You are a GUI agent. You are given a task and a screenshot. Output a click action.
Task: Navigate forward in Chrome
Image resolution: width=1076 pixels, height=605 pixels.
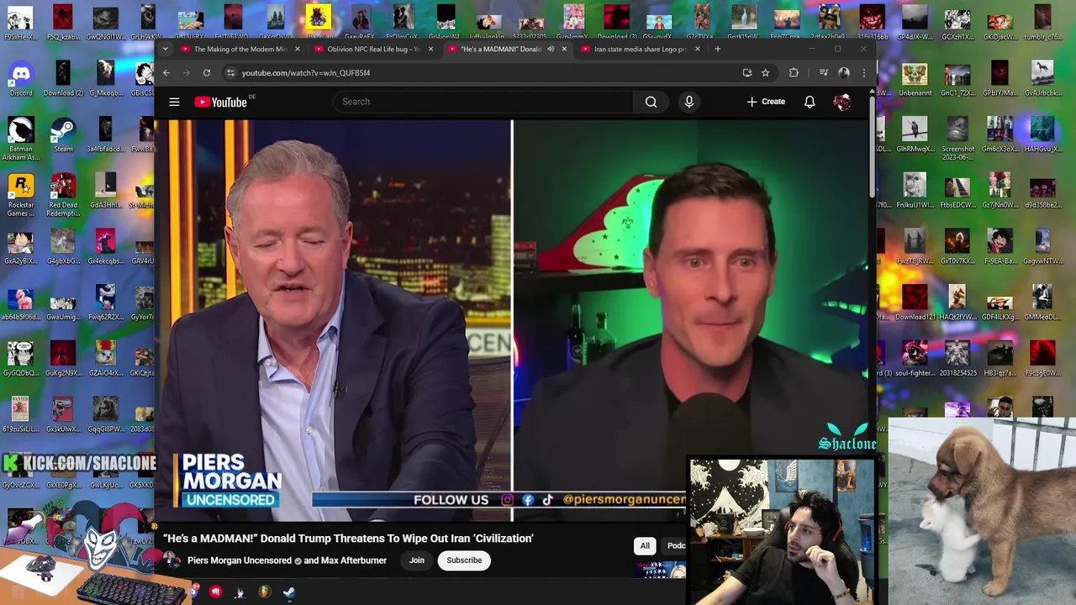pyautogui.click(x=186, y=73)
